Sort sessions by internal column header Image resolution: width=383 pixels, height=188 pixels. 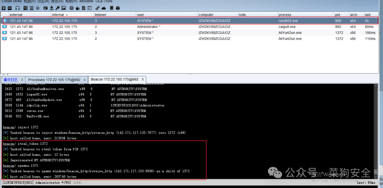click(x=72, y=14)
